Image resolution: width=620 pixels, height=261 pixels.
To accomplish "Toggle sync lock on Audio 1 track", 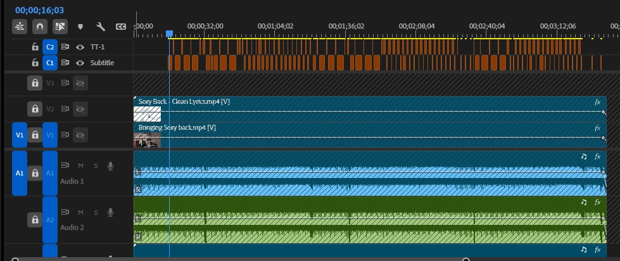I will pyautogui.click(x=65, y=165).
